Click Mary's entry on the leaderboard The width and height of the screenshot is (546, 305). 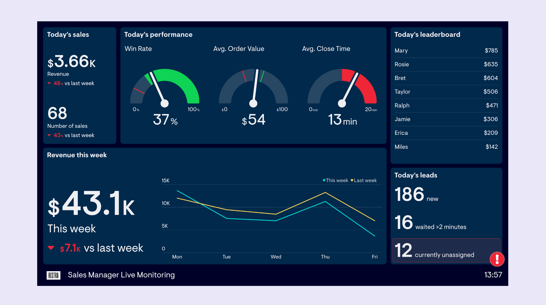pos(446,50)
